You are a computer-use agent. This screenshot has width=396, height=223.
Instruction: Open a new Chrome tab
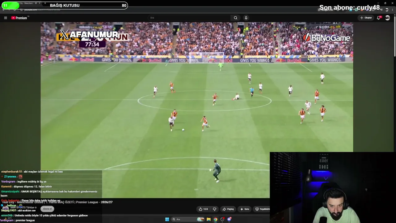tap(45, 3)
